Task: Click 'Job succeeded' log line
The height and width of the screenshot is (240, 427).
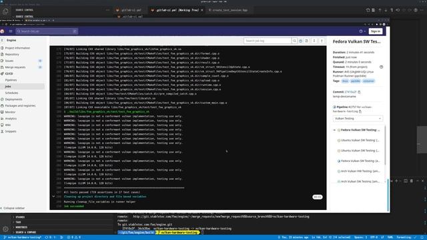Action: click(74, 206)
